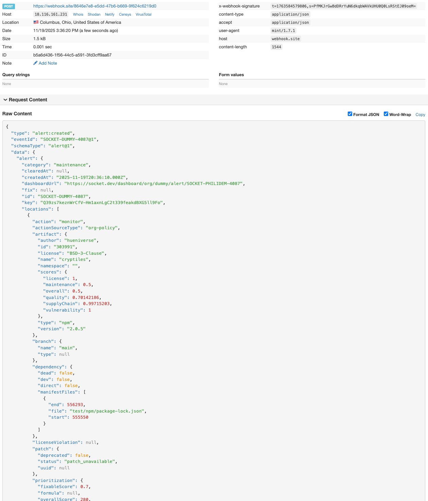
Task: Click the chevron beside Request Content
Action: [5, 100]
